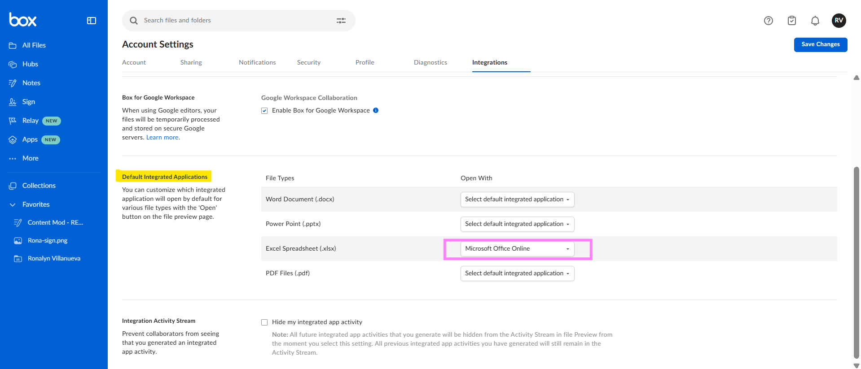The image size is (861, 369).
Task: Open search filter options icon
Action: click(341, 21)
